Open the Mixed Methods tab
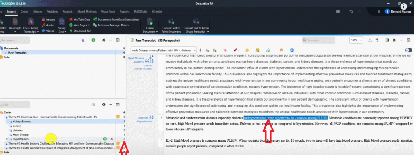Viewport: 414px width, 155px height. coord(87,12)
